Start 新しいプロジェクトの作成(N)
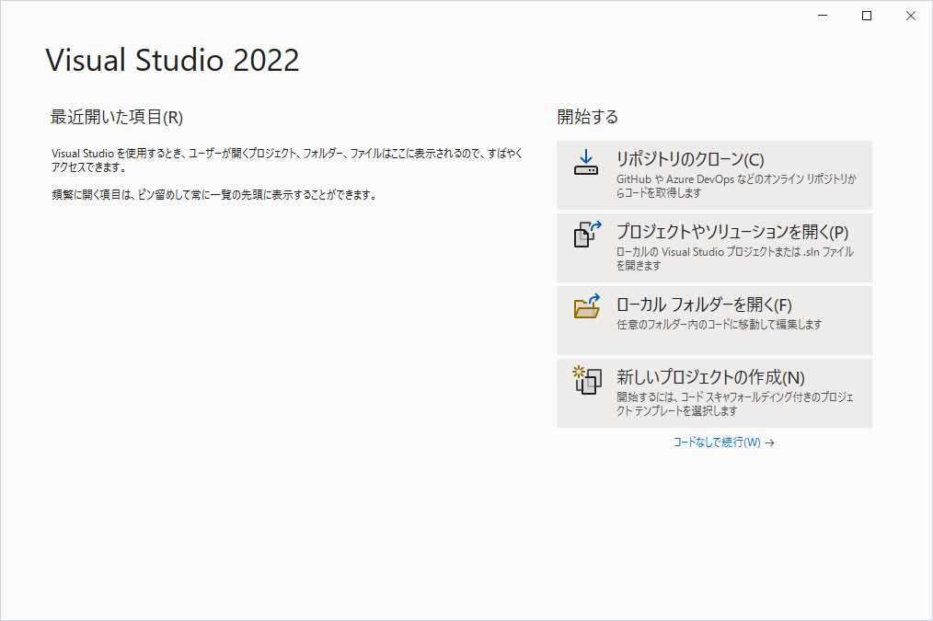 [x=710, y=377]
